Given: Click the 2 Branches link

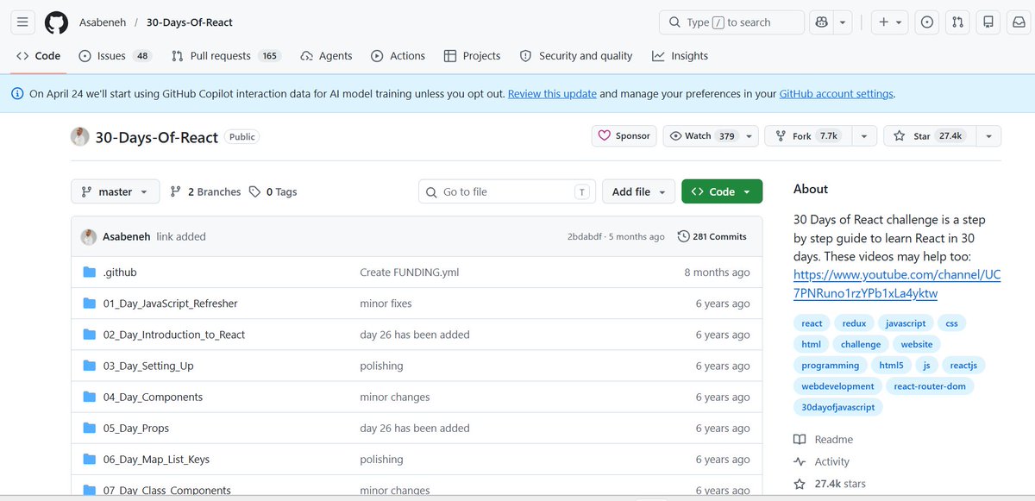Looking at the screenshot, I should 205,191.
